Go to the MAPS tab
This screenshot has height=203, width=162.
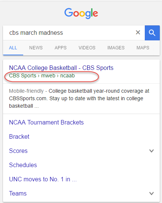[143, 48]
